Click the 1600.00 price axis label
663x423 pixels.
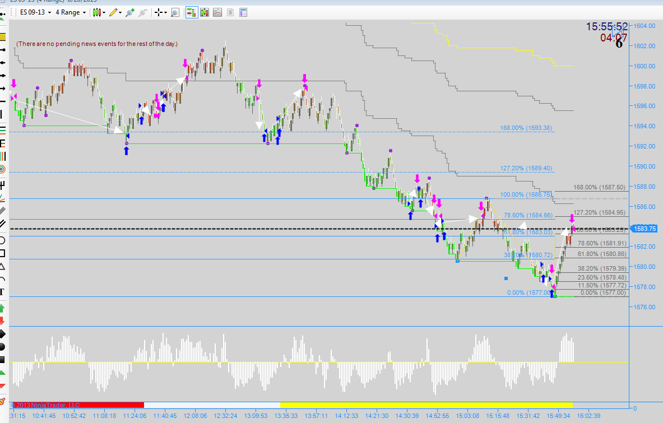click(645, 66)
